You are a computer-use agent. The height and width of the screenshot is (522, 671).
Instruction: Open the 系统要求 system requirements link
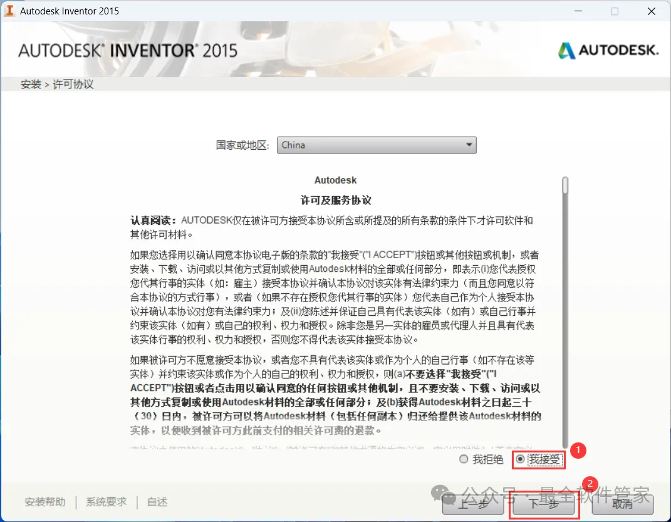pyautogui.click(x=106, y=502)
